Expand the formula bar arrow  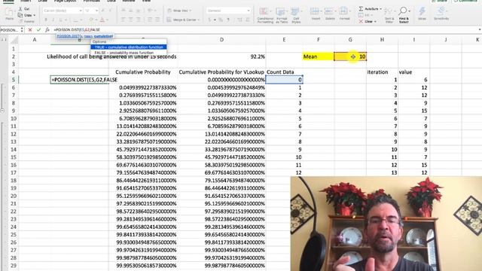pyautogui.click(x=480, y=30)
